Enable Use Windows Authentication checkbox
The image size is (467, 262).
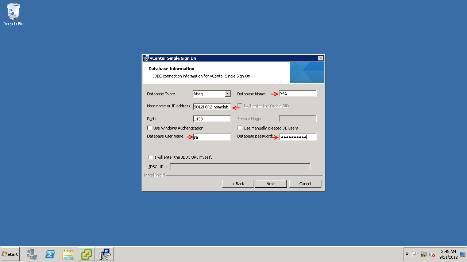[150, 128]
